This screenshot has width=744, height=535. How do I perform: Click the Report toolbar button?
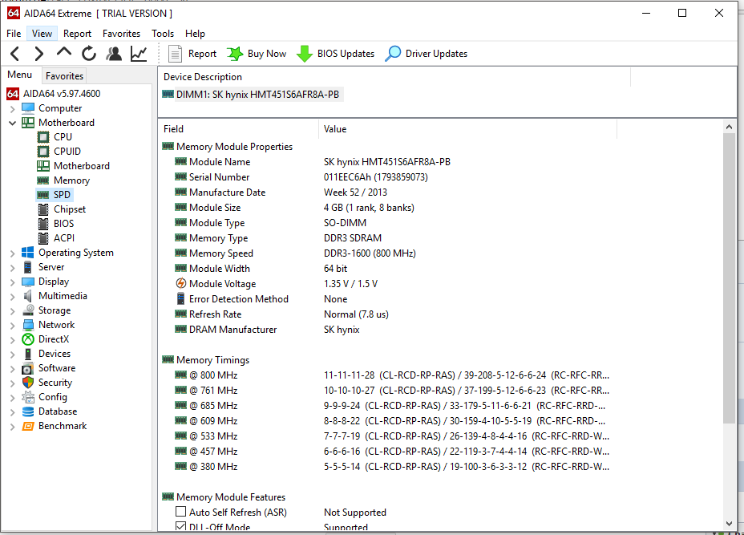192,54
